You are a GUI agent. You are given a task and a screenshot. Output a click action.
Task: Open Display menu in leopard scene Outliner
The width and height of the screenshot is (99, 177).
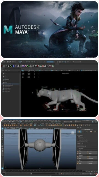[2, 70]
